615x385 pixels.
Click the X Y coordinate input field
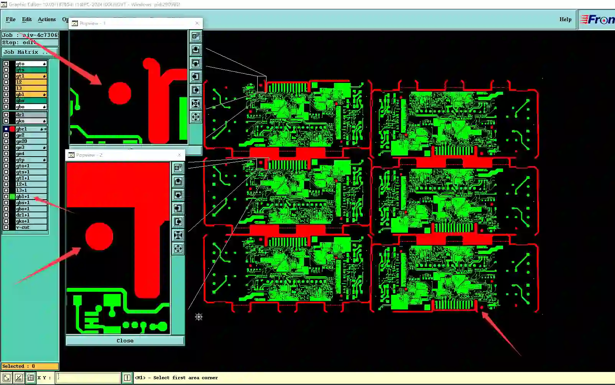click(88, 378)
